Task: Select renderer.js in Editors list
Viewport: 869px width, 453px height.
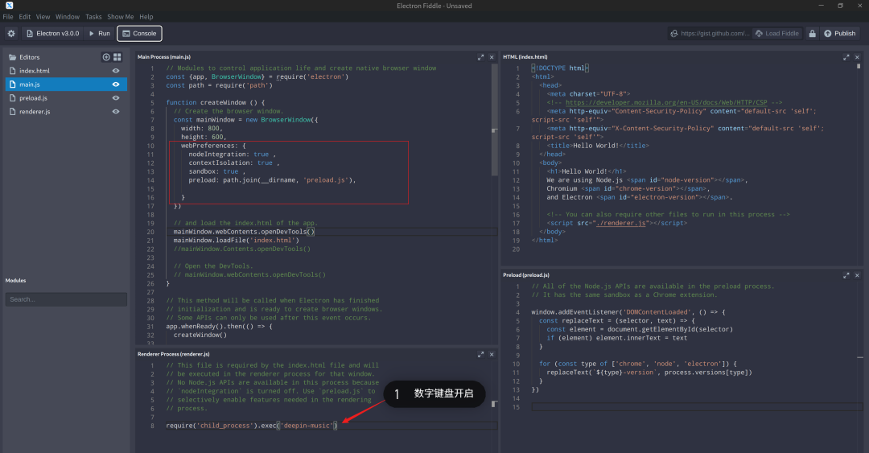Action: 66,112
